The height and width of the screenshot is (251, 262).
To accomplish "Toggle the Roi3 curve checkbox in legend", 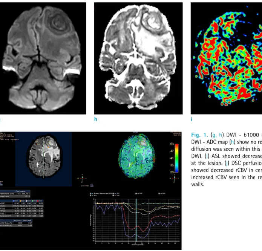I will pos(159,193).
